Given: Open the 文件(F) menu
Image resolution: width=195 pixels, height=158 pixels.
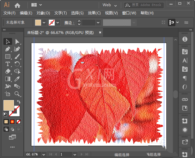Looking at the screenshot, I should pos(9,13).
